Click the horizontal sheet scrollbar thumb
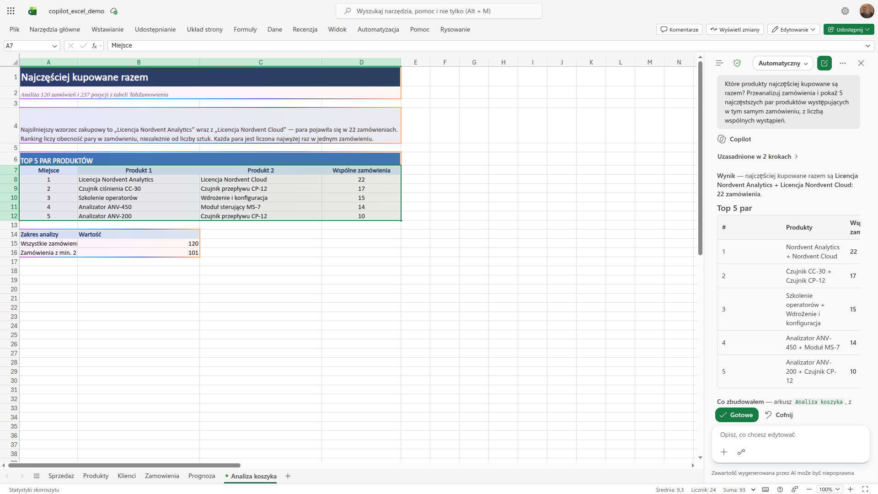Image resolution: width=878 pixels, height=494 pixels. pos(124,466)
